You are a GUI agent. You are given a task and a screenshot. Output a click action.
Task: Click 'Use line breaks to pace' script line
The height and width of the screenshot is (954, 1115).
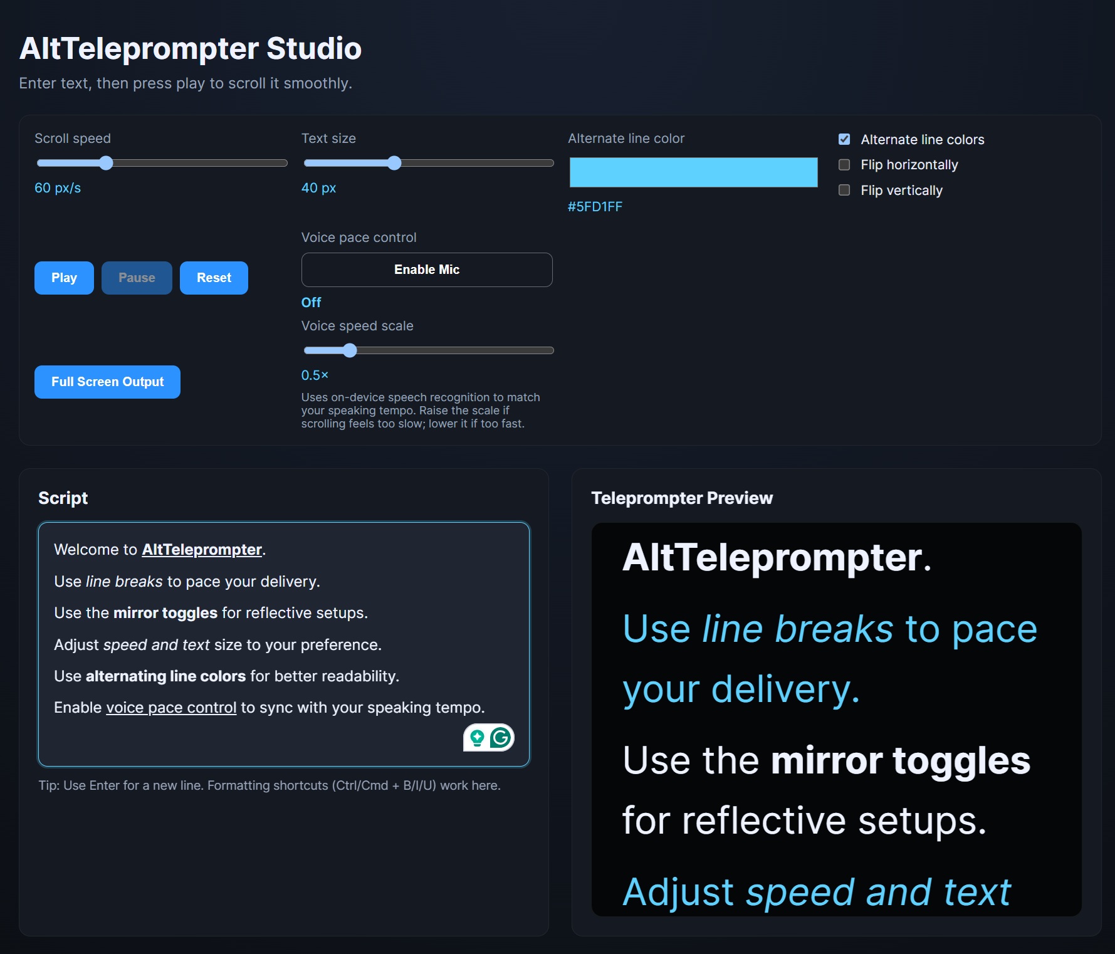(187, 582)
